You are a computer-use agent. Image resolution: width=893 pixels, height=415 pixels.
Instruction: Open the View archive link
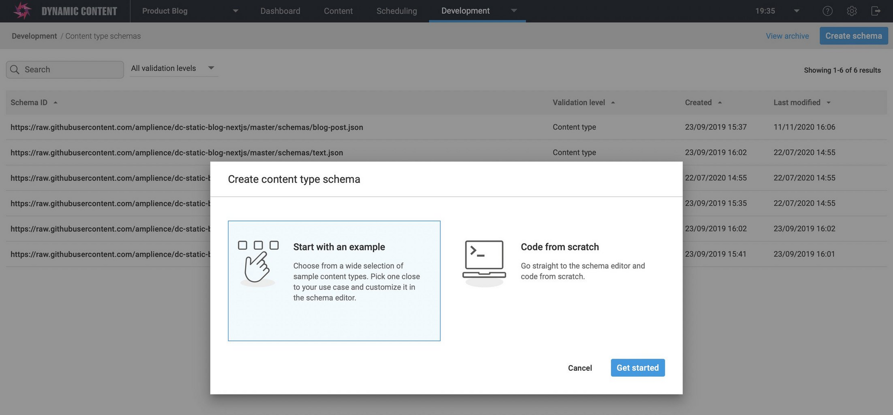787,36
